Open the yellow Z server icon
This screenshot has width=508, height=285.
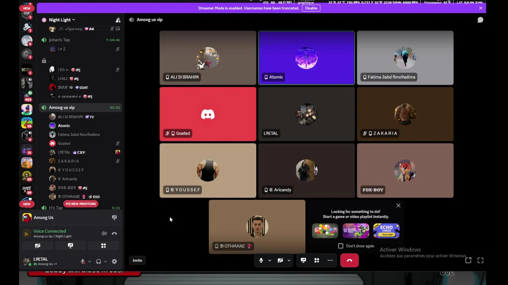pos(27,123)
